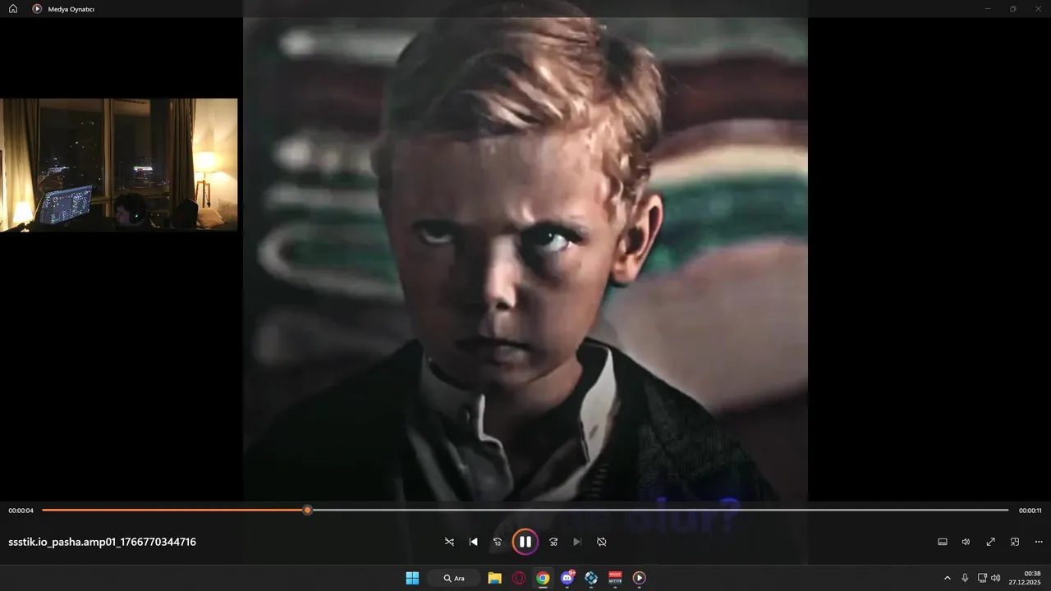The width and height of the screenshot is (1051, 591).
Task: Open the player volume control
Action: (966, 542)
